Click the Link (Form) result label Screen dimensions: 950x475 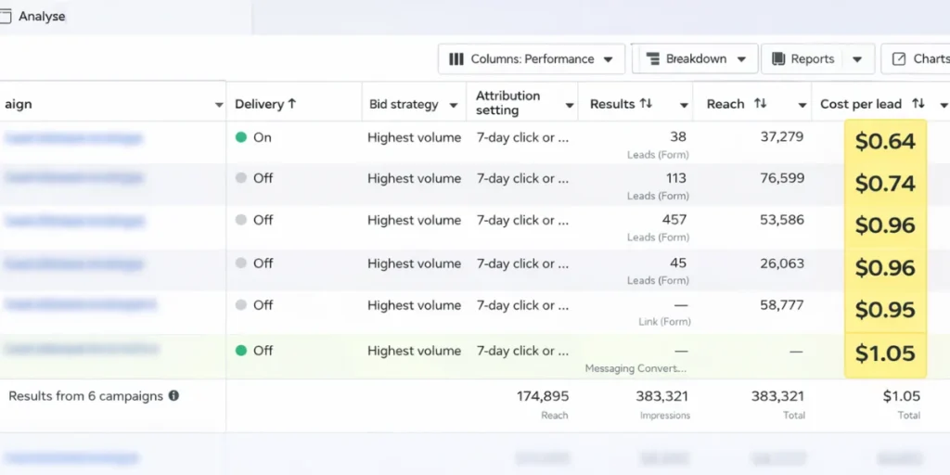(x=664, y=322)
